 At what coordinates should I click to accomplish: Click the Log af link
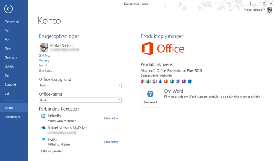click(x=43, y=65)
